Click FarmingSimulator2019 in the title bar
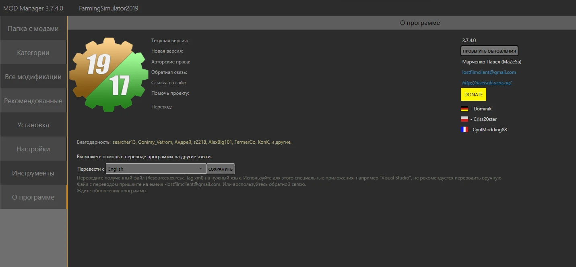576x267 pixels. click(108, 8)
